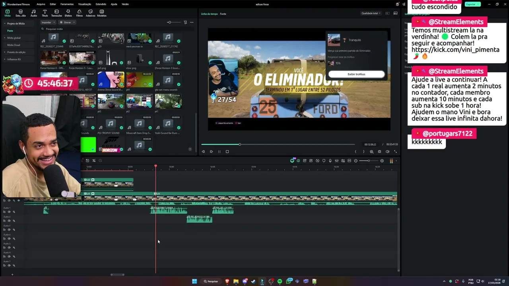This screenshot has height=286, width=509.
Task: Open the audio meter dropdown arrow
Action: click(x=396, y=160)
